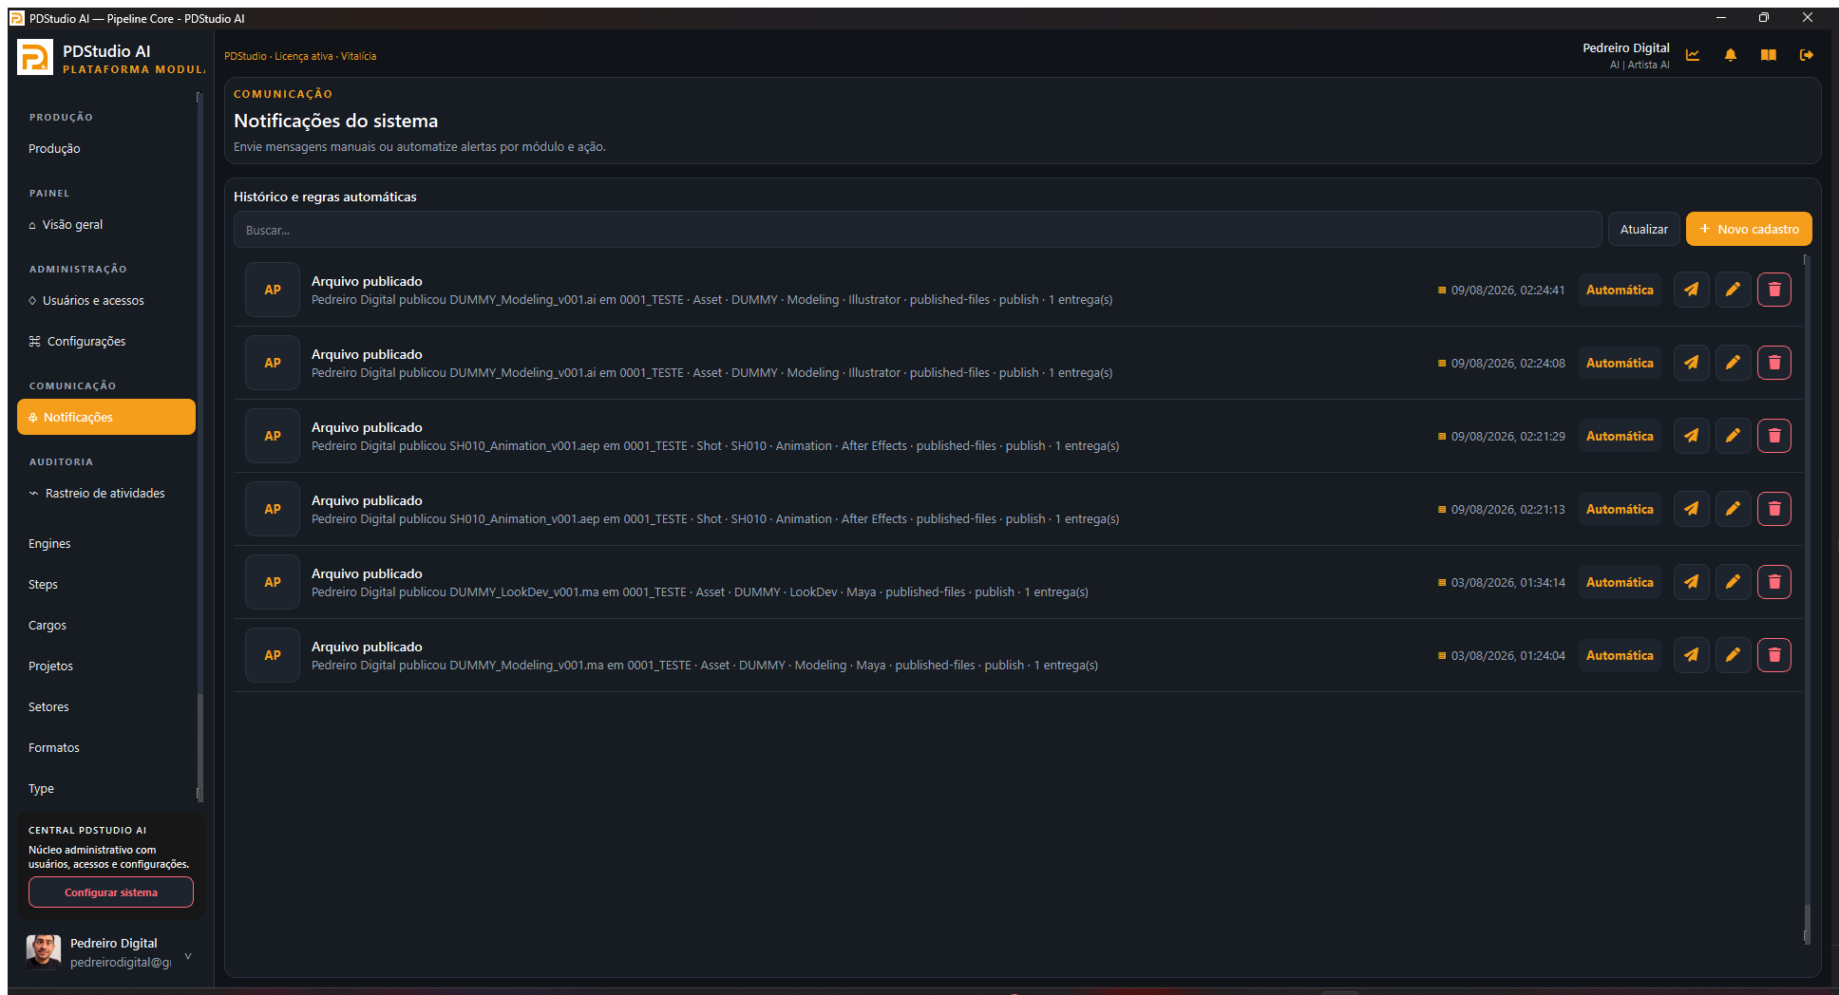Delete the 02:21:29 notification

click(x=1774, y=436)
